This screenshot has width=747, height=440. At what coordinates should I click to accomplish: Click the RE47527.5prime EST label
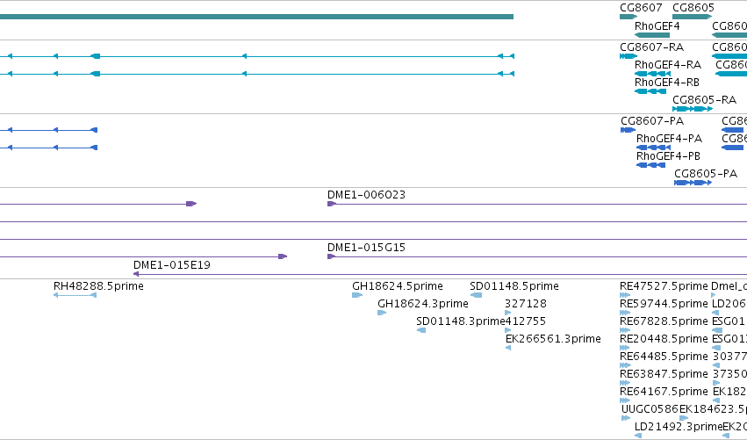[x=664, y=286]
